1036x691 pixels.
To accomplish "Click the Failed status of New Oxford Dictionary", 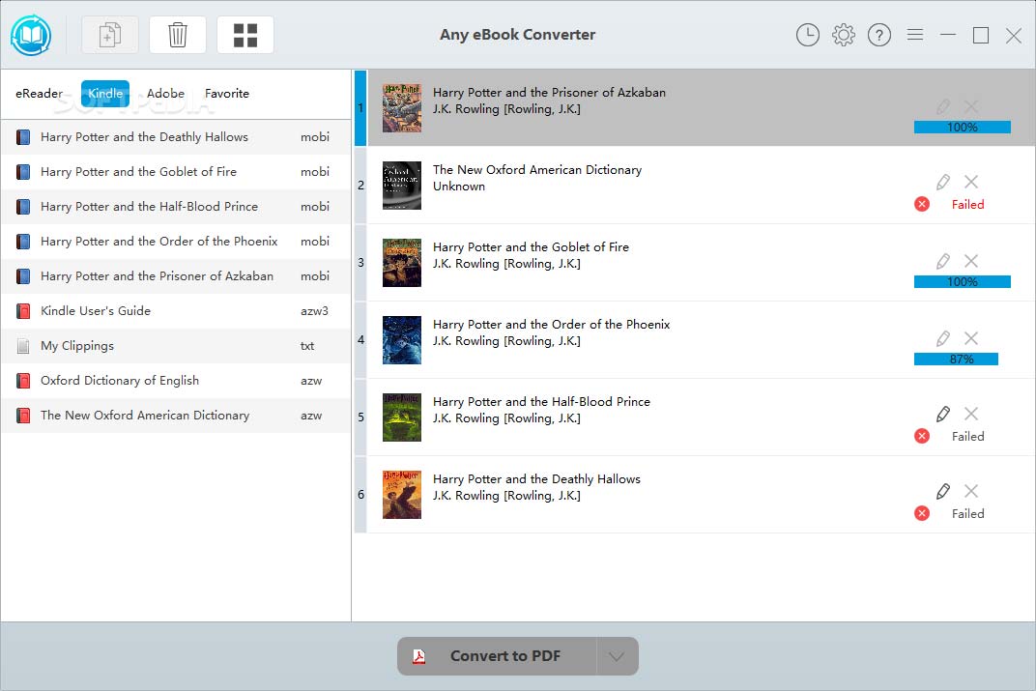I will [x=967, y=204].
